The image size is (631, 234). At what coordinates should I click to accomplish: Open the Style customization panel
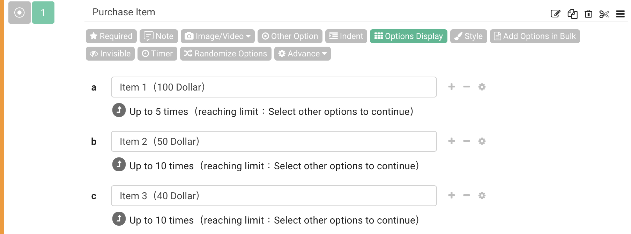coord(468,36)
